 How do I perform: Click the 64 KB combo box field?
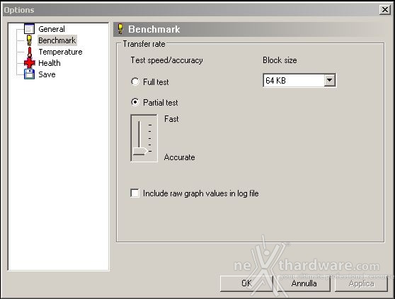299,81
